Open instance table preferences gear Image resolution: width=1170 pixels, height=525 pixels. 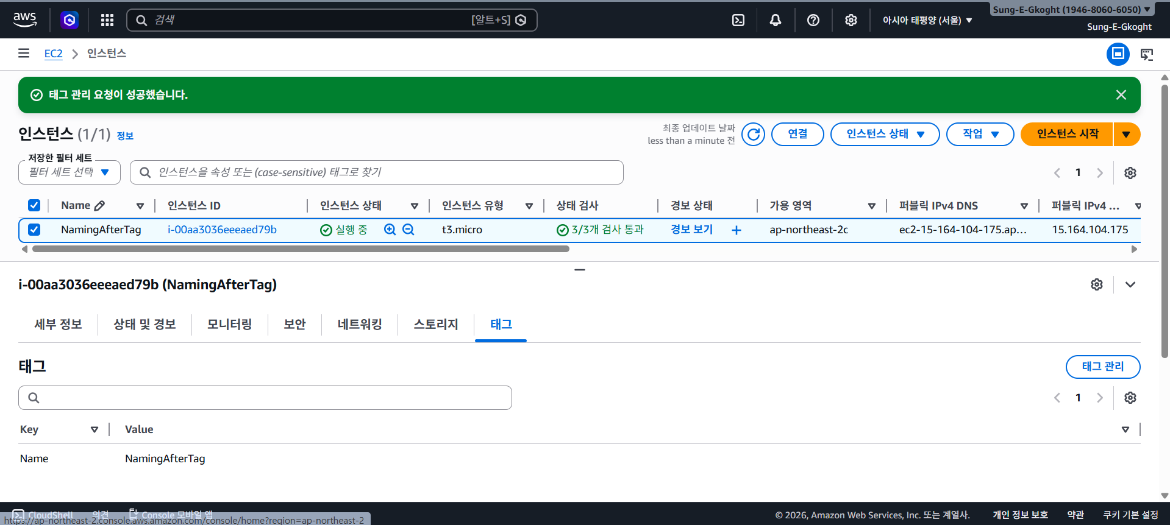(1130, 173)
